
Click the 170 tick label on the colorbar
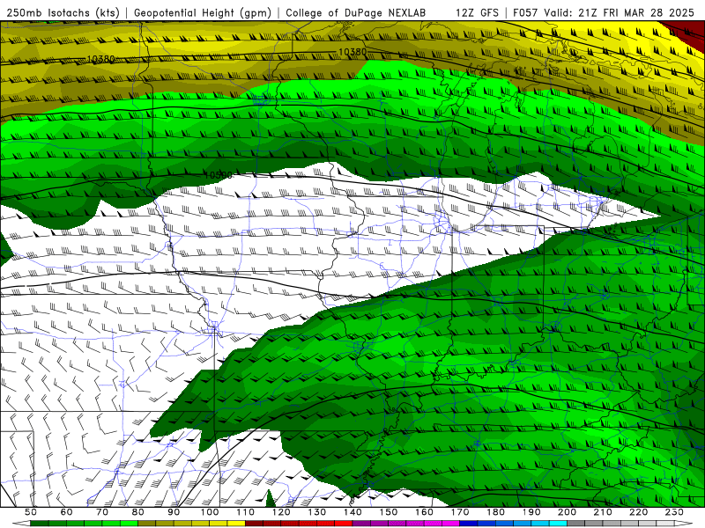tap(459, 512)
